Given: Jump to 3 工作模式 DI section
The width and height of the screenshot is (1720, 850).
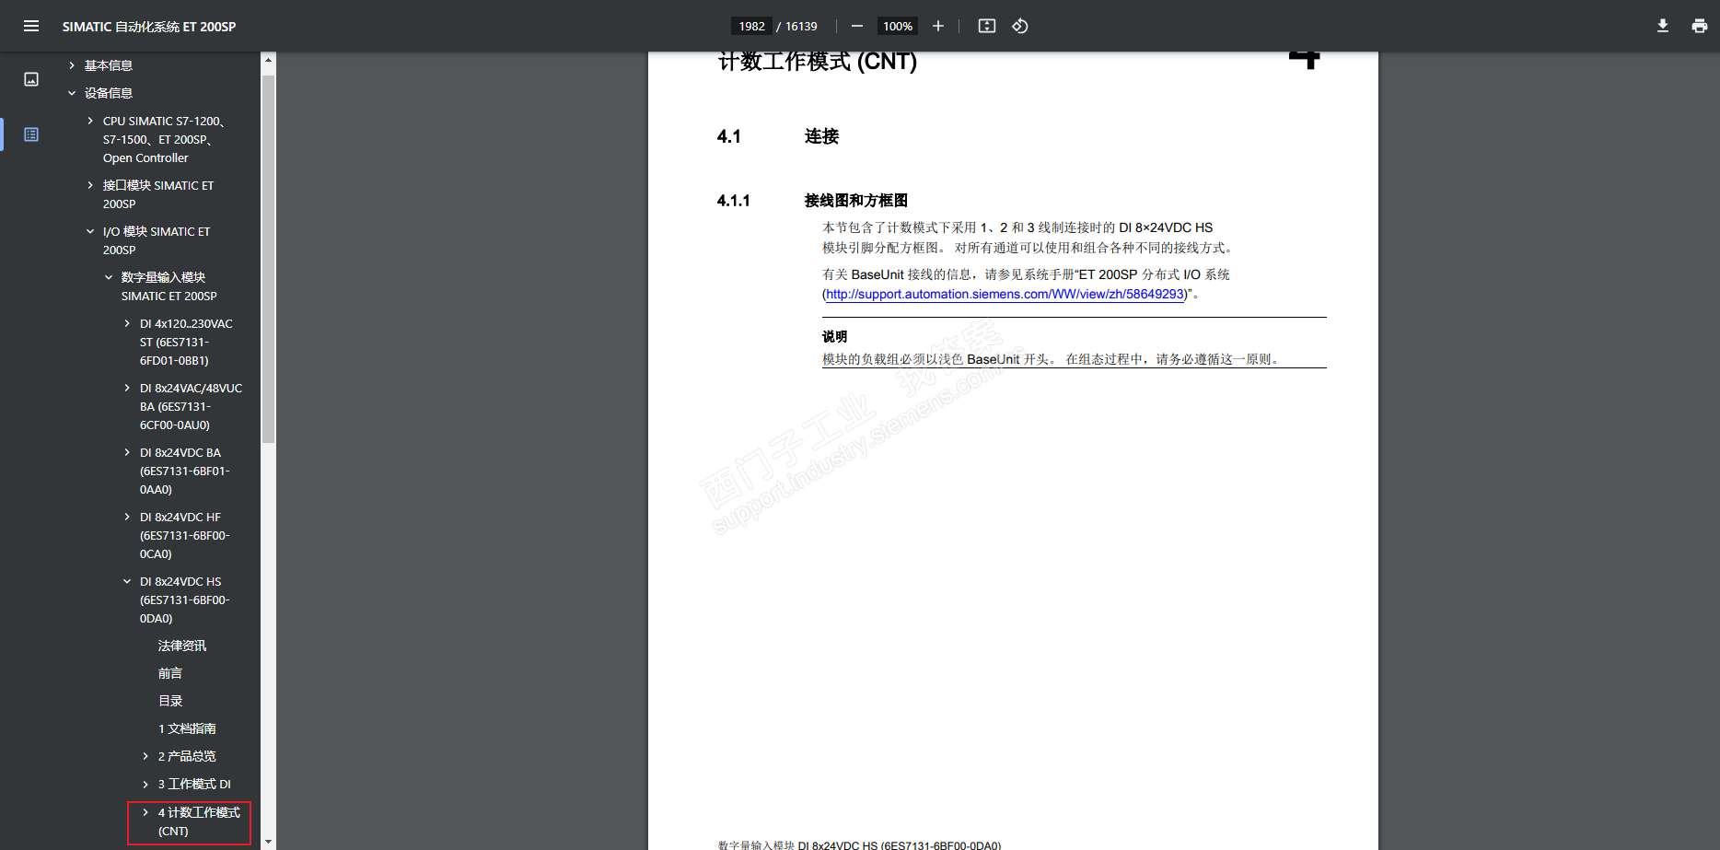Looking at the screenshot, I should click(x=194, y=784).
